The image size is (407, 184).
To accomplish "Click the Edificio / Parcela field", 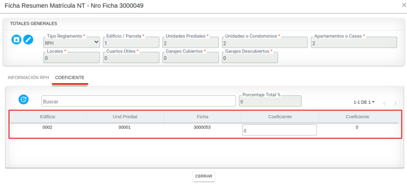I will click(x=131, y=43).
